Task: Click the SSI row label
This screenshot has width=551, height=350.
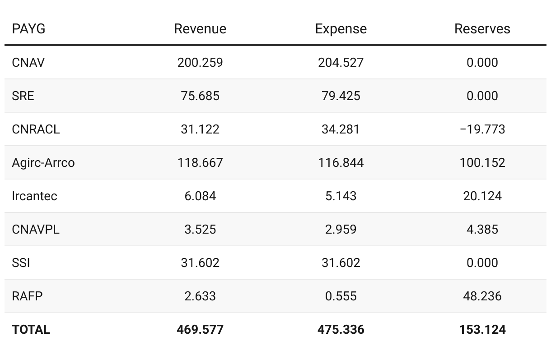Action: (x=21, y=262)
